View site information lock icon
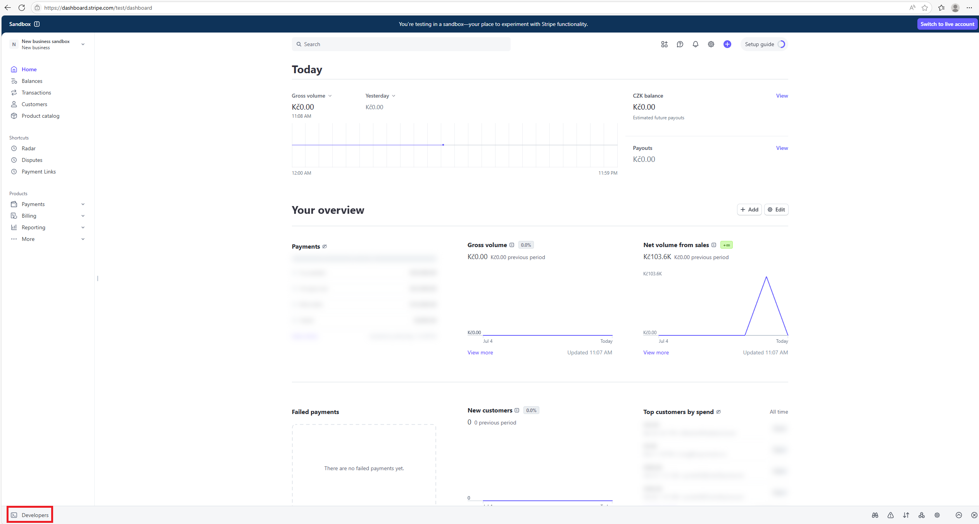This screenshot has width=979, height=524. coord(37,8)
